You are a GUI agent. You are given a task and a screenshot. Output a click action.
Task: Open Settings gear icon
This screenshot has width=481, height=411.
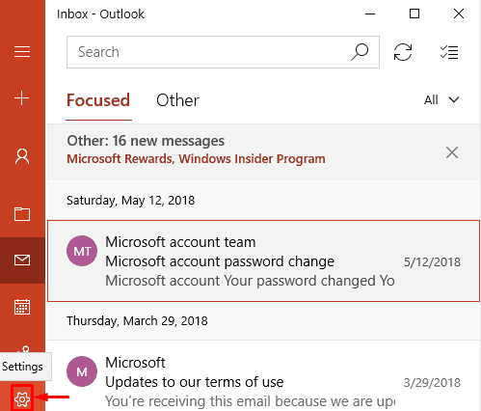(x=22, y=399)
